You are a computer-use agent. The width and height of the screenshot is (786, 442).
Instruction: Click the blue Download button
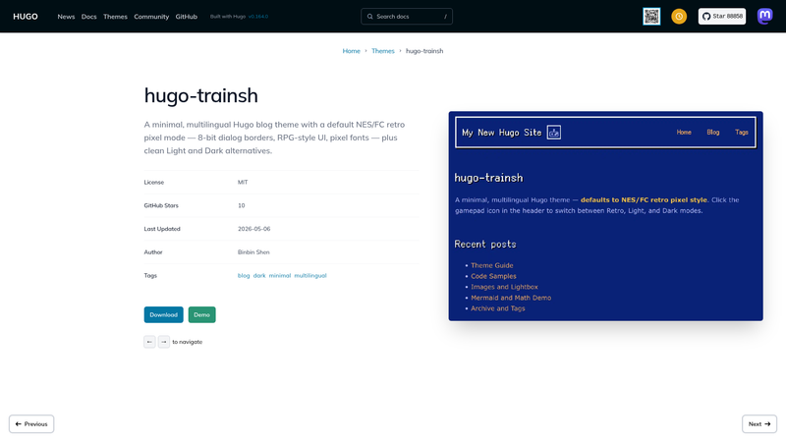(x=163, y=314)
